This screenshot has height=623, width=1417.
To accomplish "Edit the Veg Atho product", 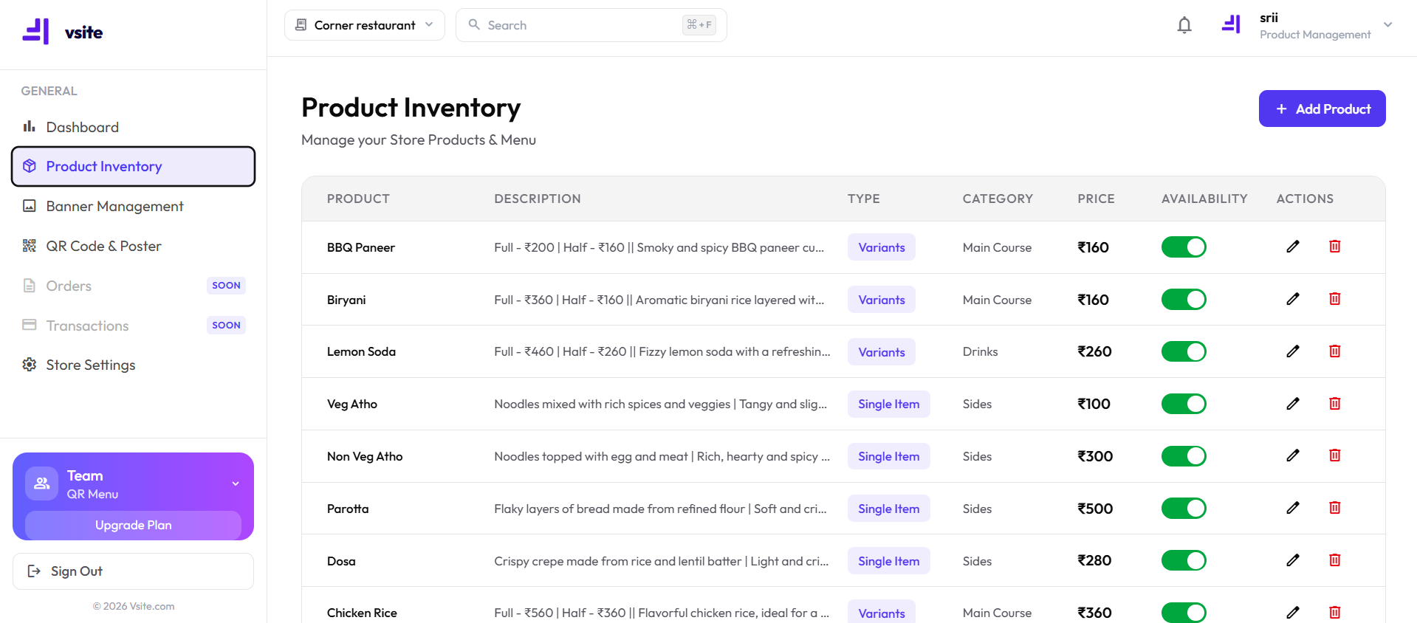I will [x=1293, y=404].
